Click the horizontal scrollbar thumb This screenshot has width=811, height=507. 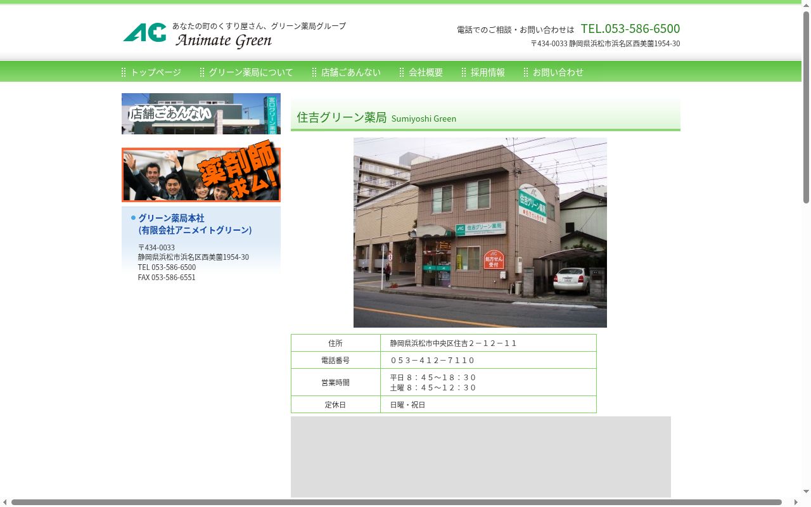(x=397, y=503)
